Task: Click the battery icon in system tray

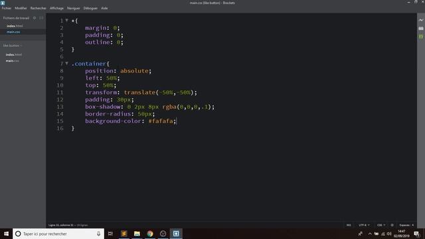Action: click(x=377, y=234)
